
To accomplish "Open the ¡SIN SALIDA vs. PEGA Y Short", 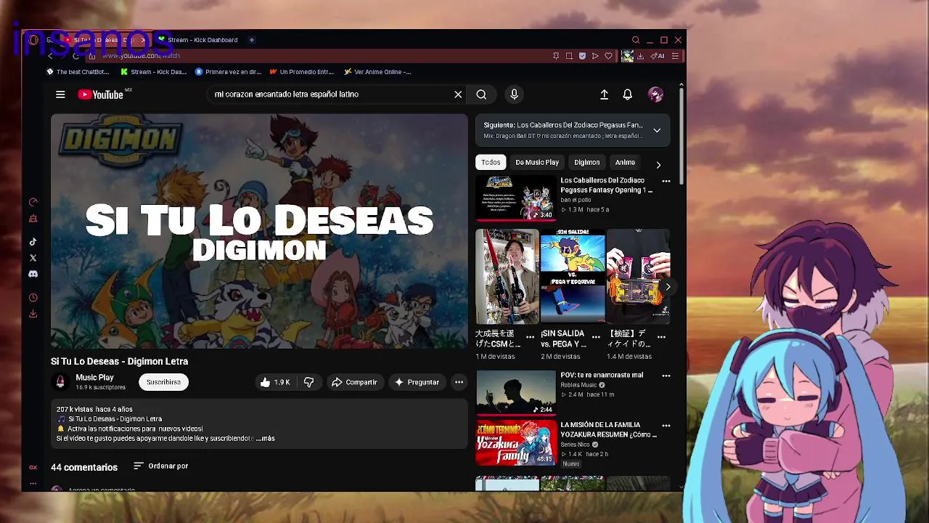I will pos(573,276).
